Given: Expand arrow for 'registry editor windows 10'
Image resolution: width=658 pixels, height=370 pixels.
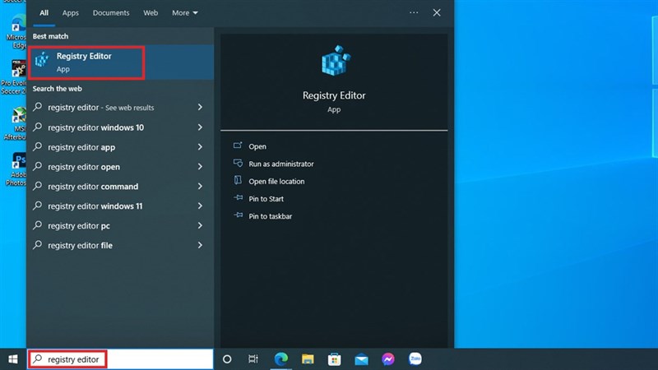Looking at the screenshot, I should 200,127.
